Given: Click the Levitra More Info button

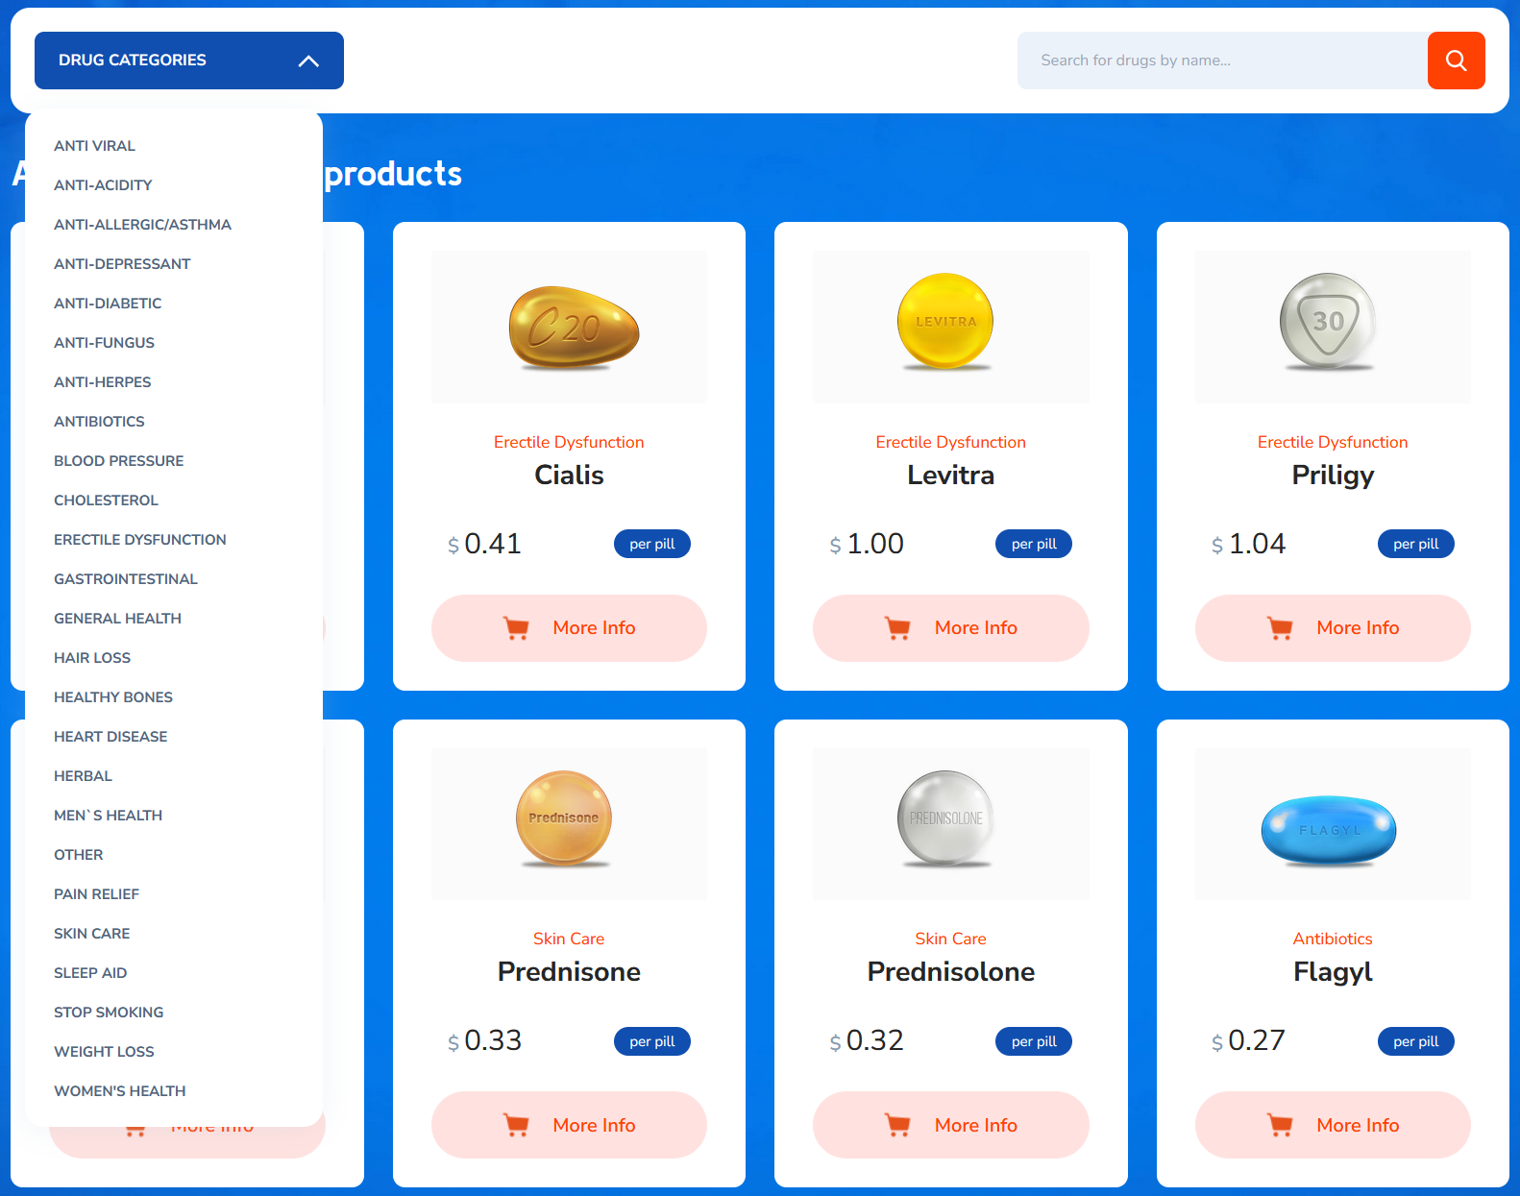Looking at the screenshot, I should (x=950, y=628).
